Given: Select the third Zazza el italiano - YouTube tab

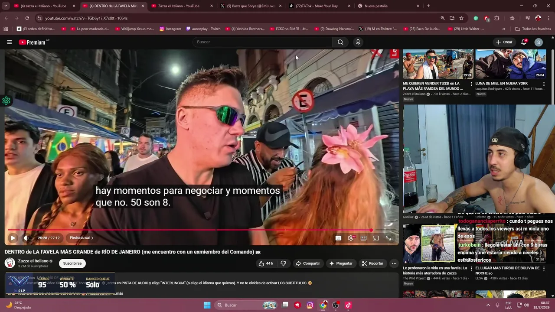Looking at the screenshot, I should click(181, 6).
